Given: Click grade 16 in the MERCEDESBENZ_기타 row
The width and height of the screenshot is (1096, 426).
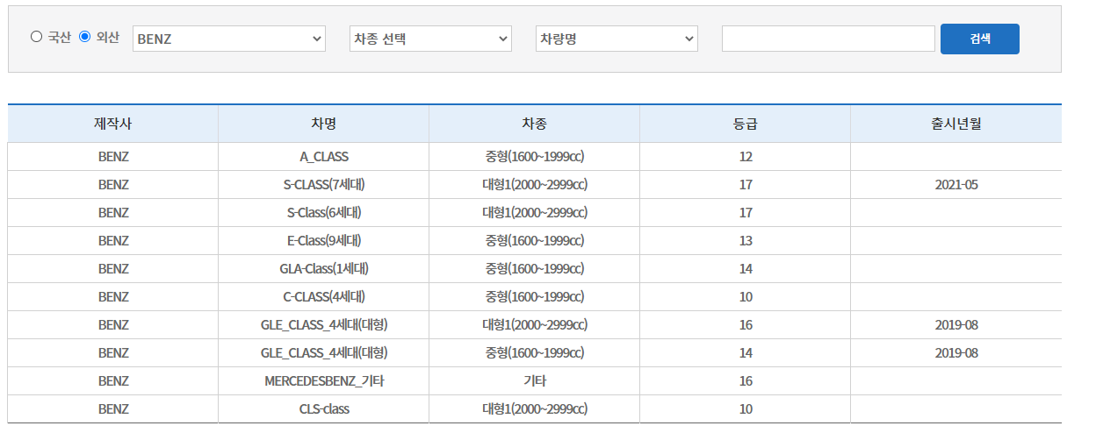Looking at the screenshot, I should (746, 381).
